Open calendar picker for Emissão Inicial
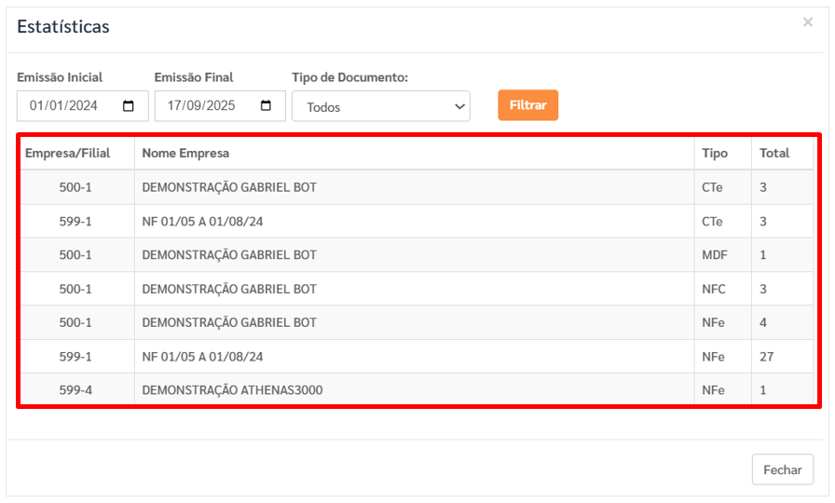Screen dimensions: 835x503 click(x=129, y=106)
